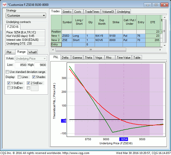
Task: Click the Short cell in New 2 row
Action: pos(79,40)
